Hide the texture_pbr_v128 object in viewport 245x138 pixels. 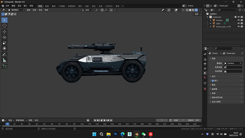(238, 27)
